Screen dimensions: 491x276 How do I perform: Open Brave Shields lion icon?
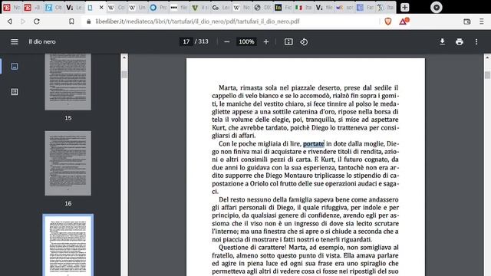(388, 21)
